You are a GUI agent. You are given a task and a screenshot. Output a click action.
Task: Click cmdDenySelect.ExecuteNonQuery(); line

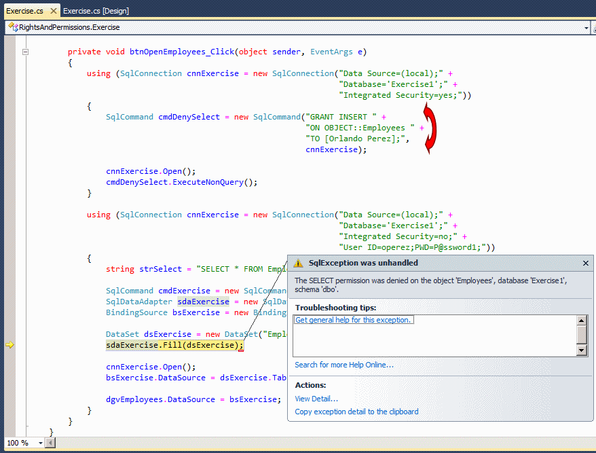click(x=182, y=182)
